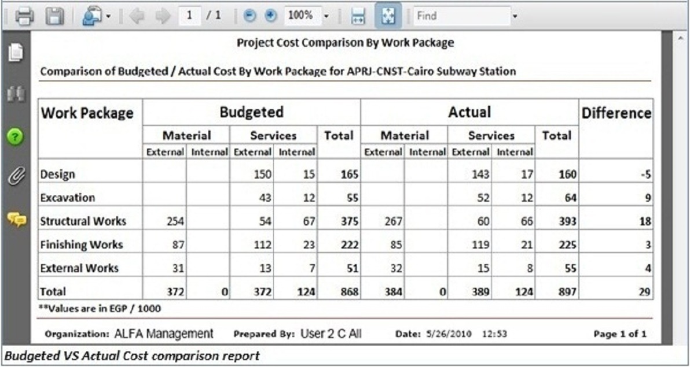Click the collaborate/share icon in the toolbar
The width and height of the screenshot is (690, 367).
click(91, 16)
